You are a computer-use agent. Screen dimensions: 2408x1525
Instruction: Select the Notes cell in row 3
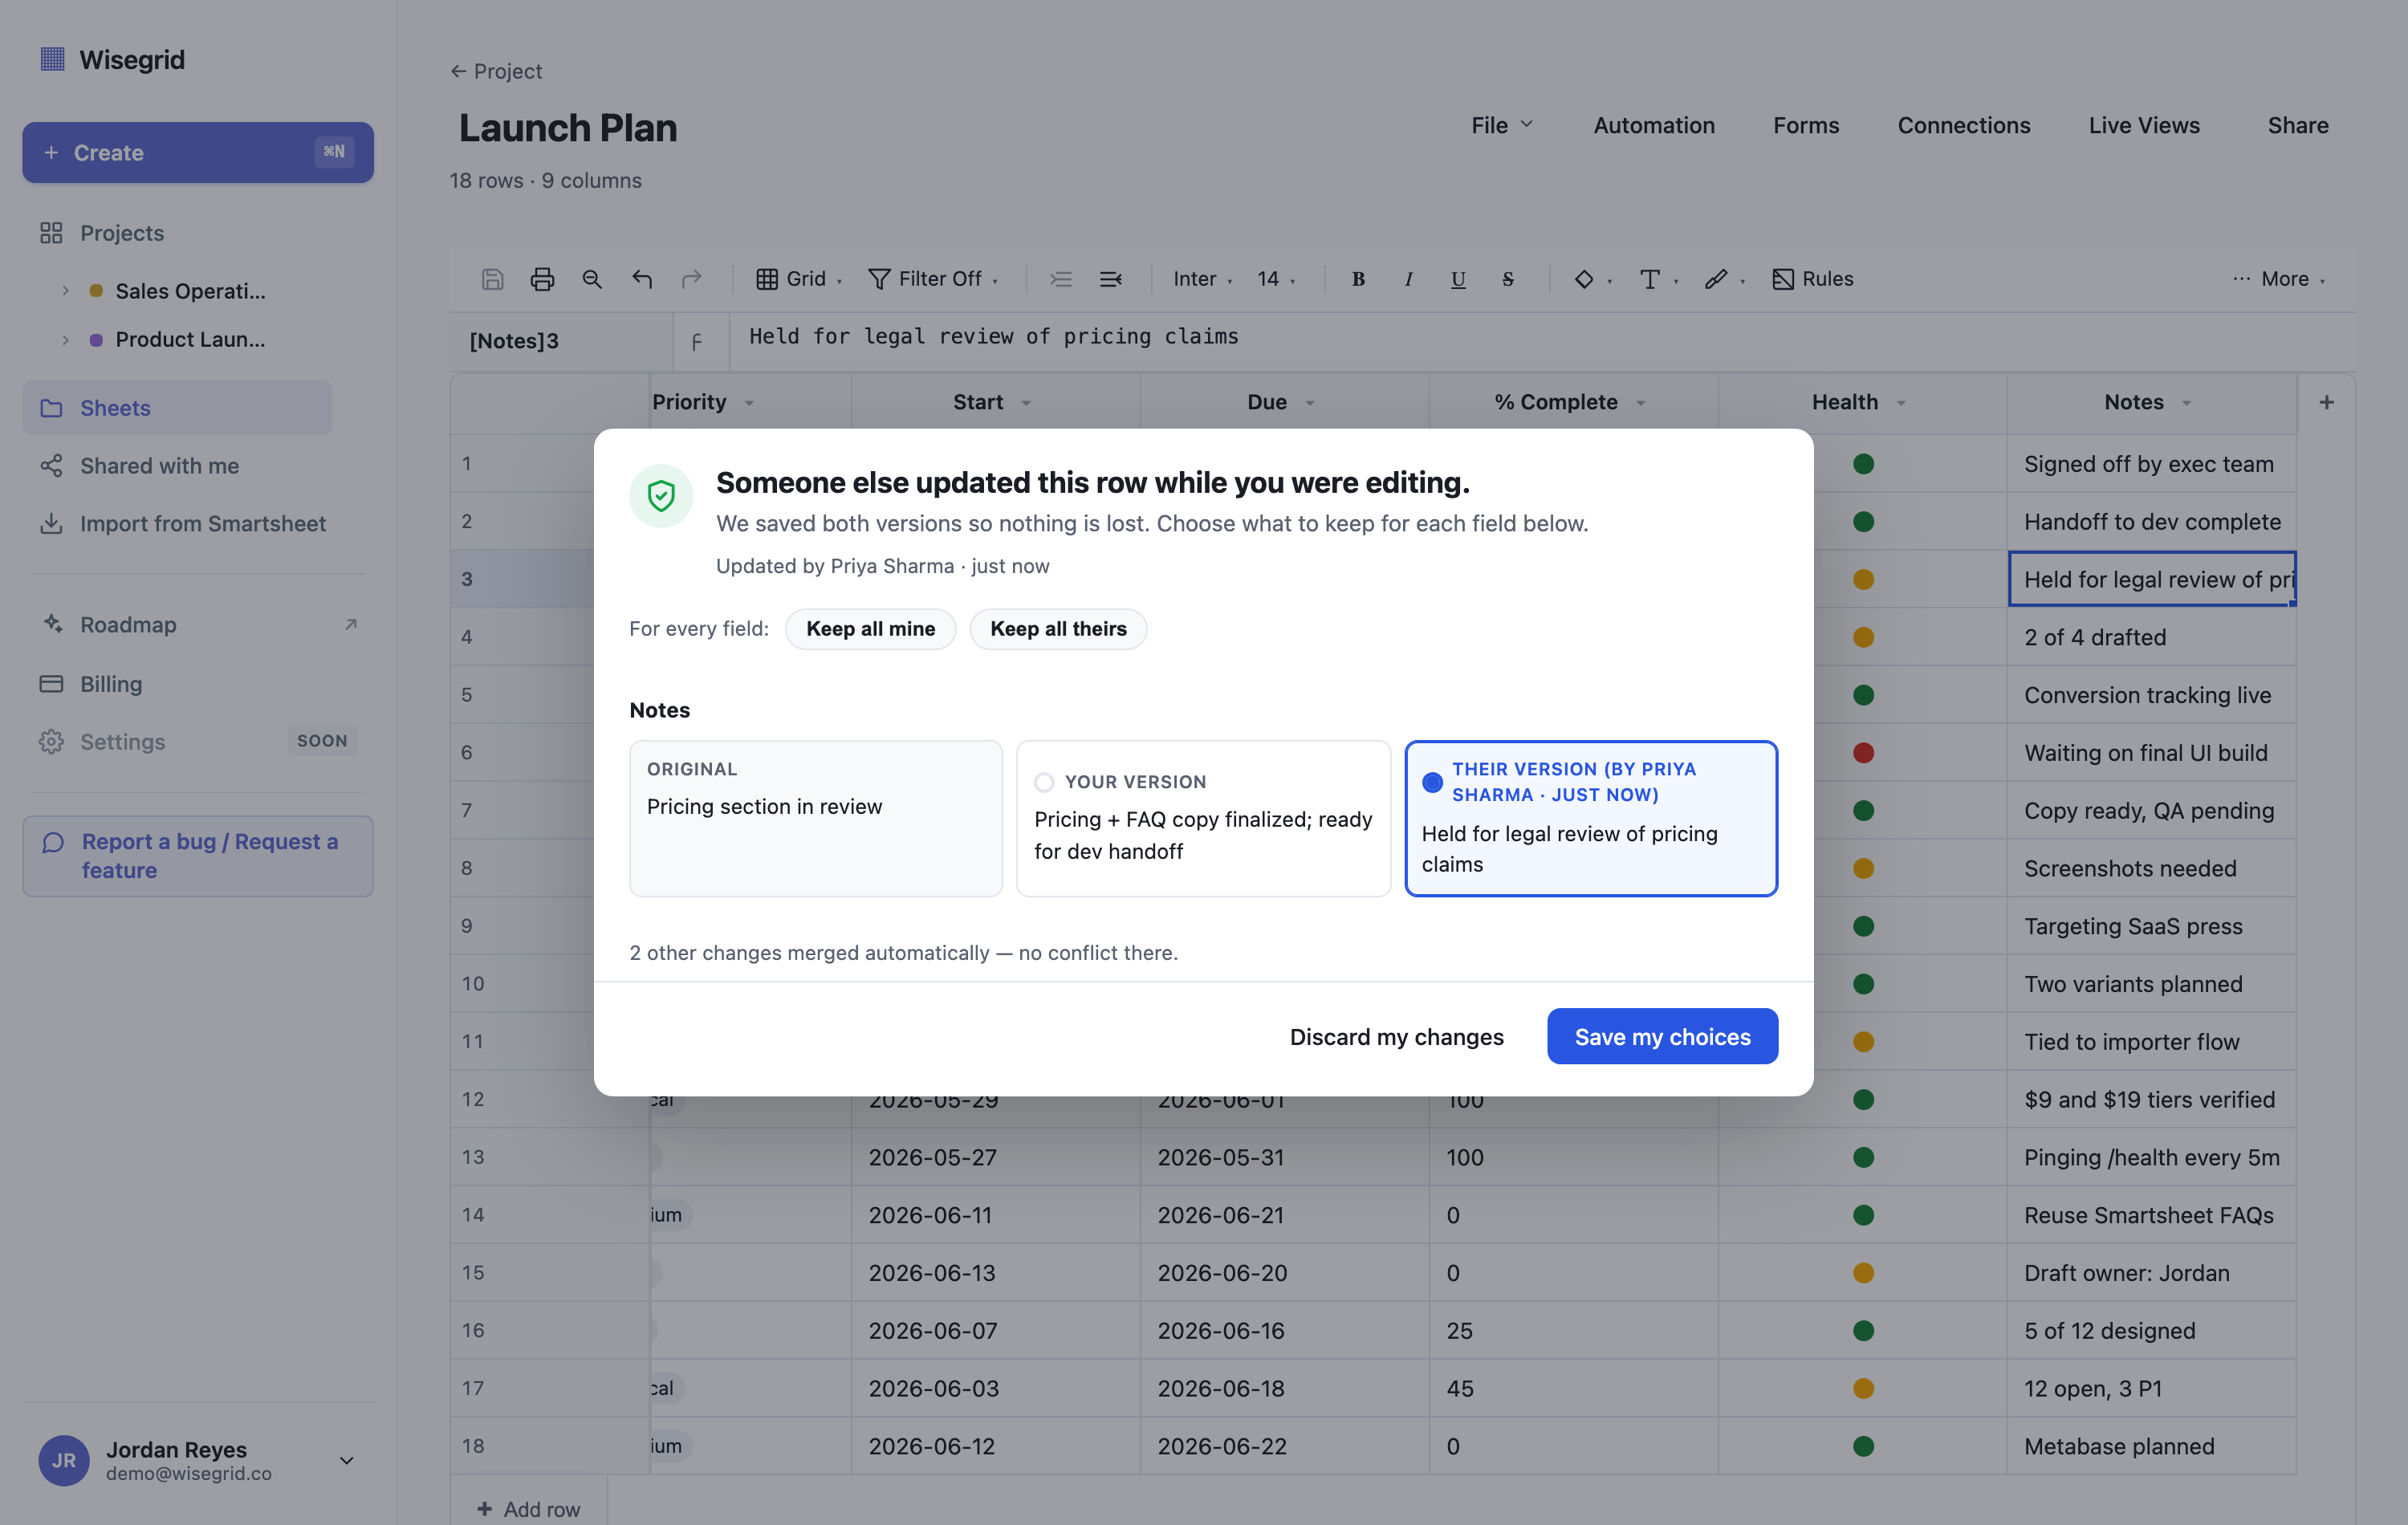tap(2152, 579)
